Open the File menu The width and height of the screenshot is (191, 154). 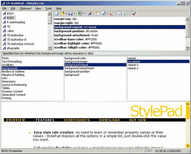pyautogui.click(x=4, y=8)
